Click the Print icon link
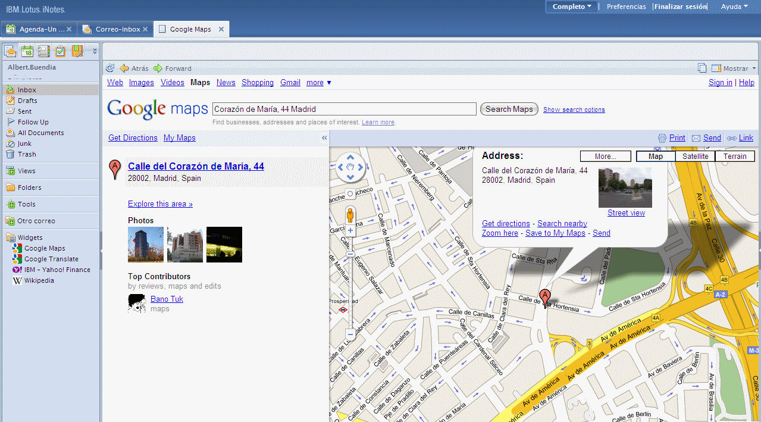 coord(672,137)
